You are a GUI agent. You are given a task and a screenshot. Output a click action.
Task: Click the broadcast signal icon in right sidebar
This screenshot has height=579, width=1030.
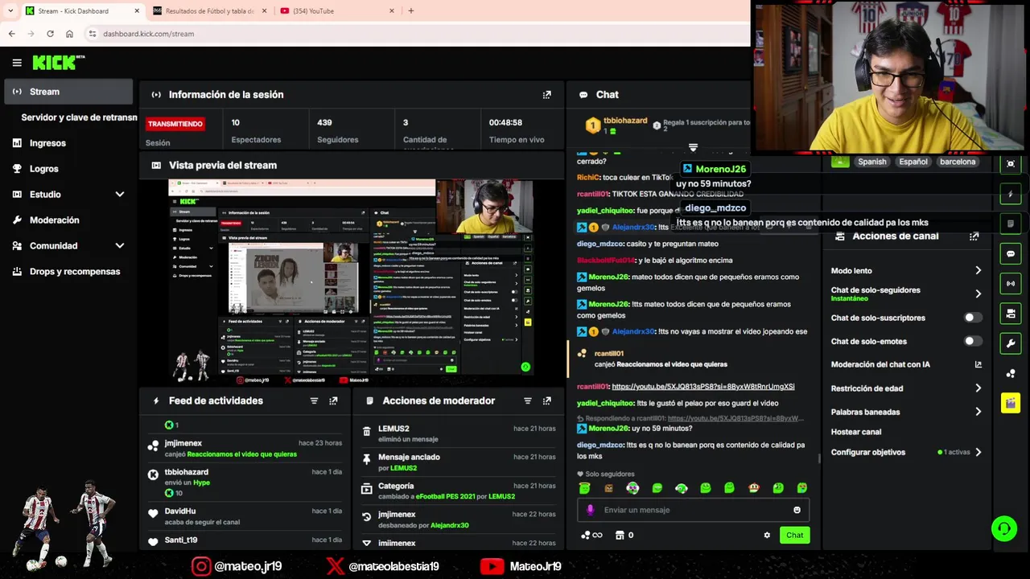(1011, 283)
